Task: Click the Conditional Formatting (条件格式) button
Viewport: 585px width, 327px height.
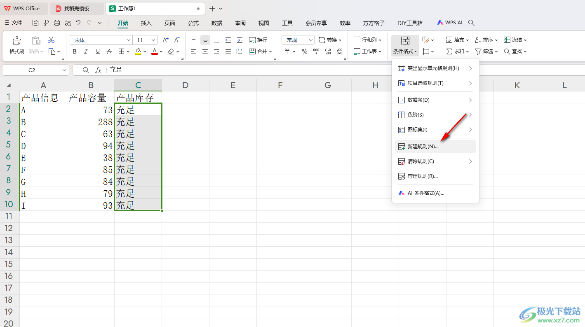Action: tap(405, 46)
